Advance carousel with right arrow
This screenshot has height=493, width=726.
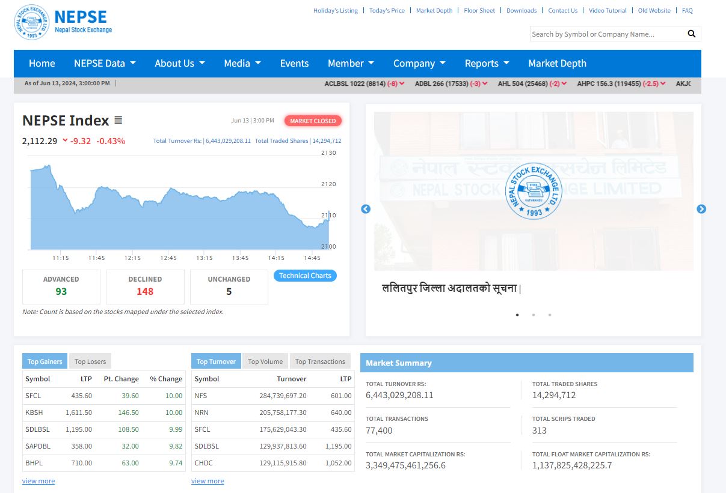pos(701,209)
